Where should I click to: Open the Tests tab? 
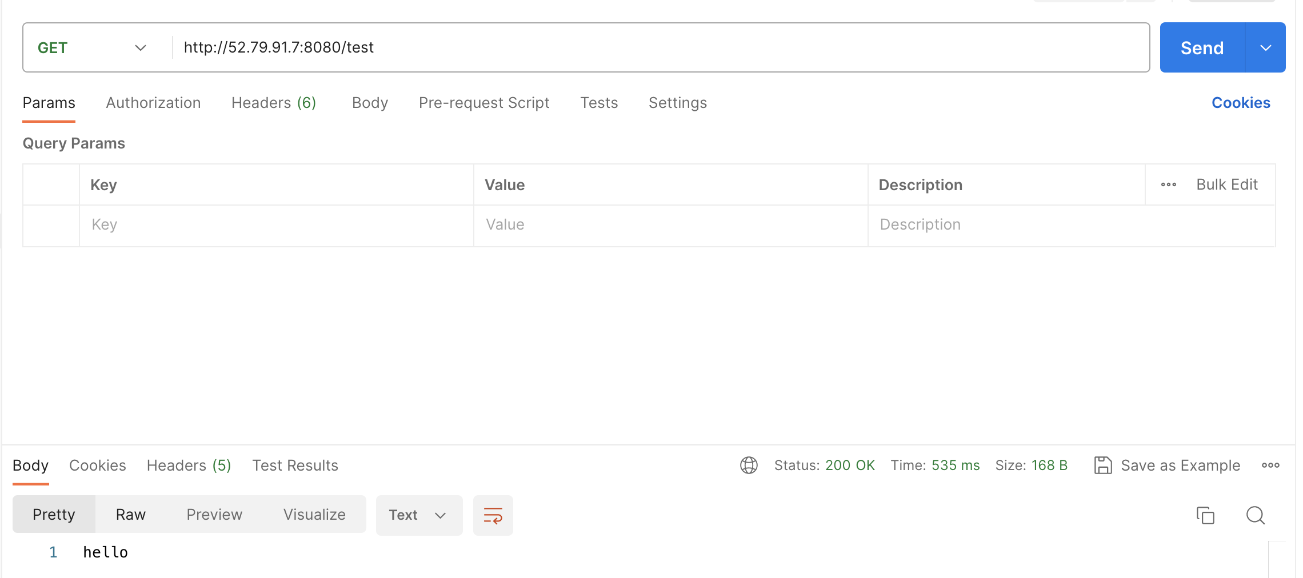599,103
